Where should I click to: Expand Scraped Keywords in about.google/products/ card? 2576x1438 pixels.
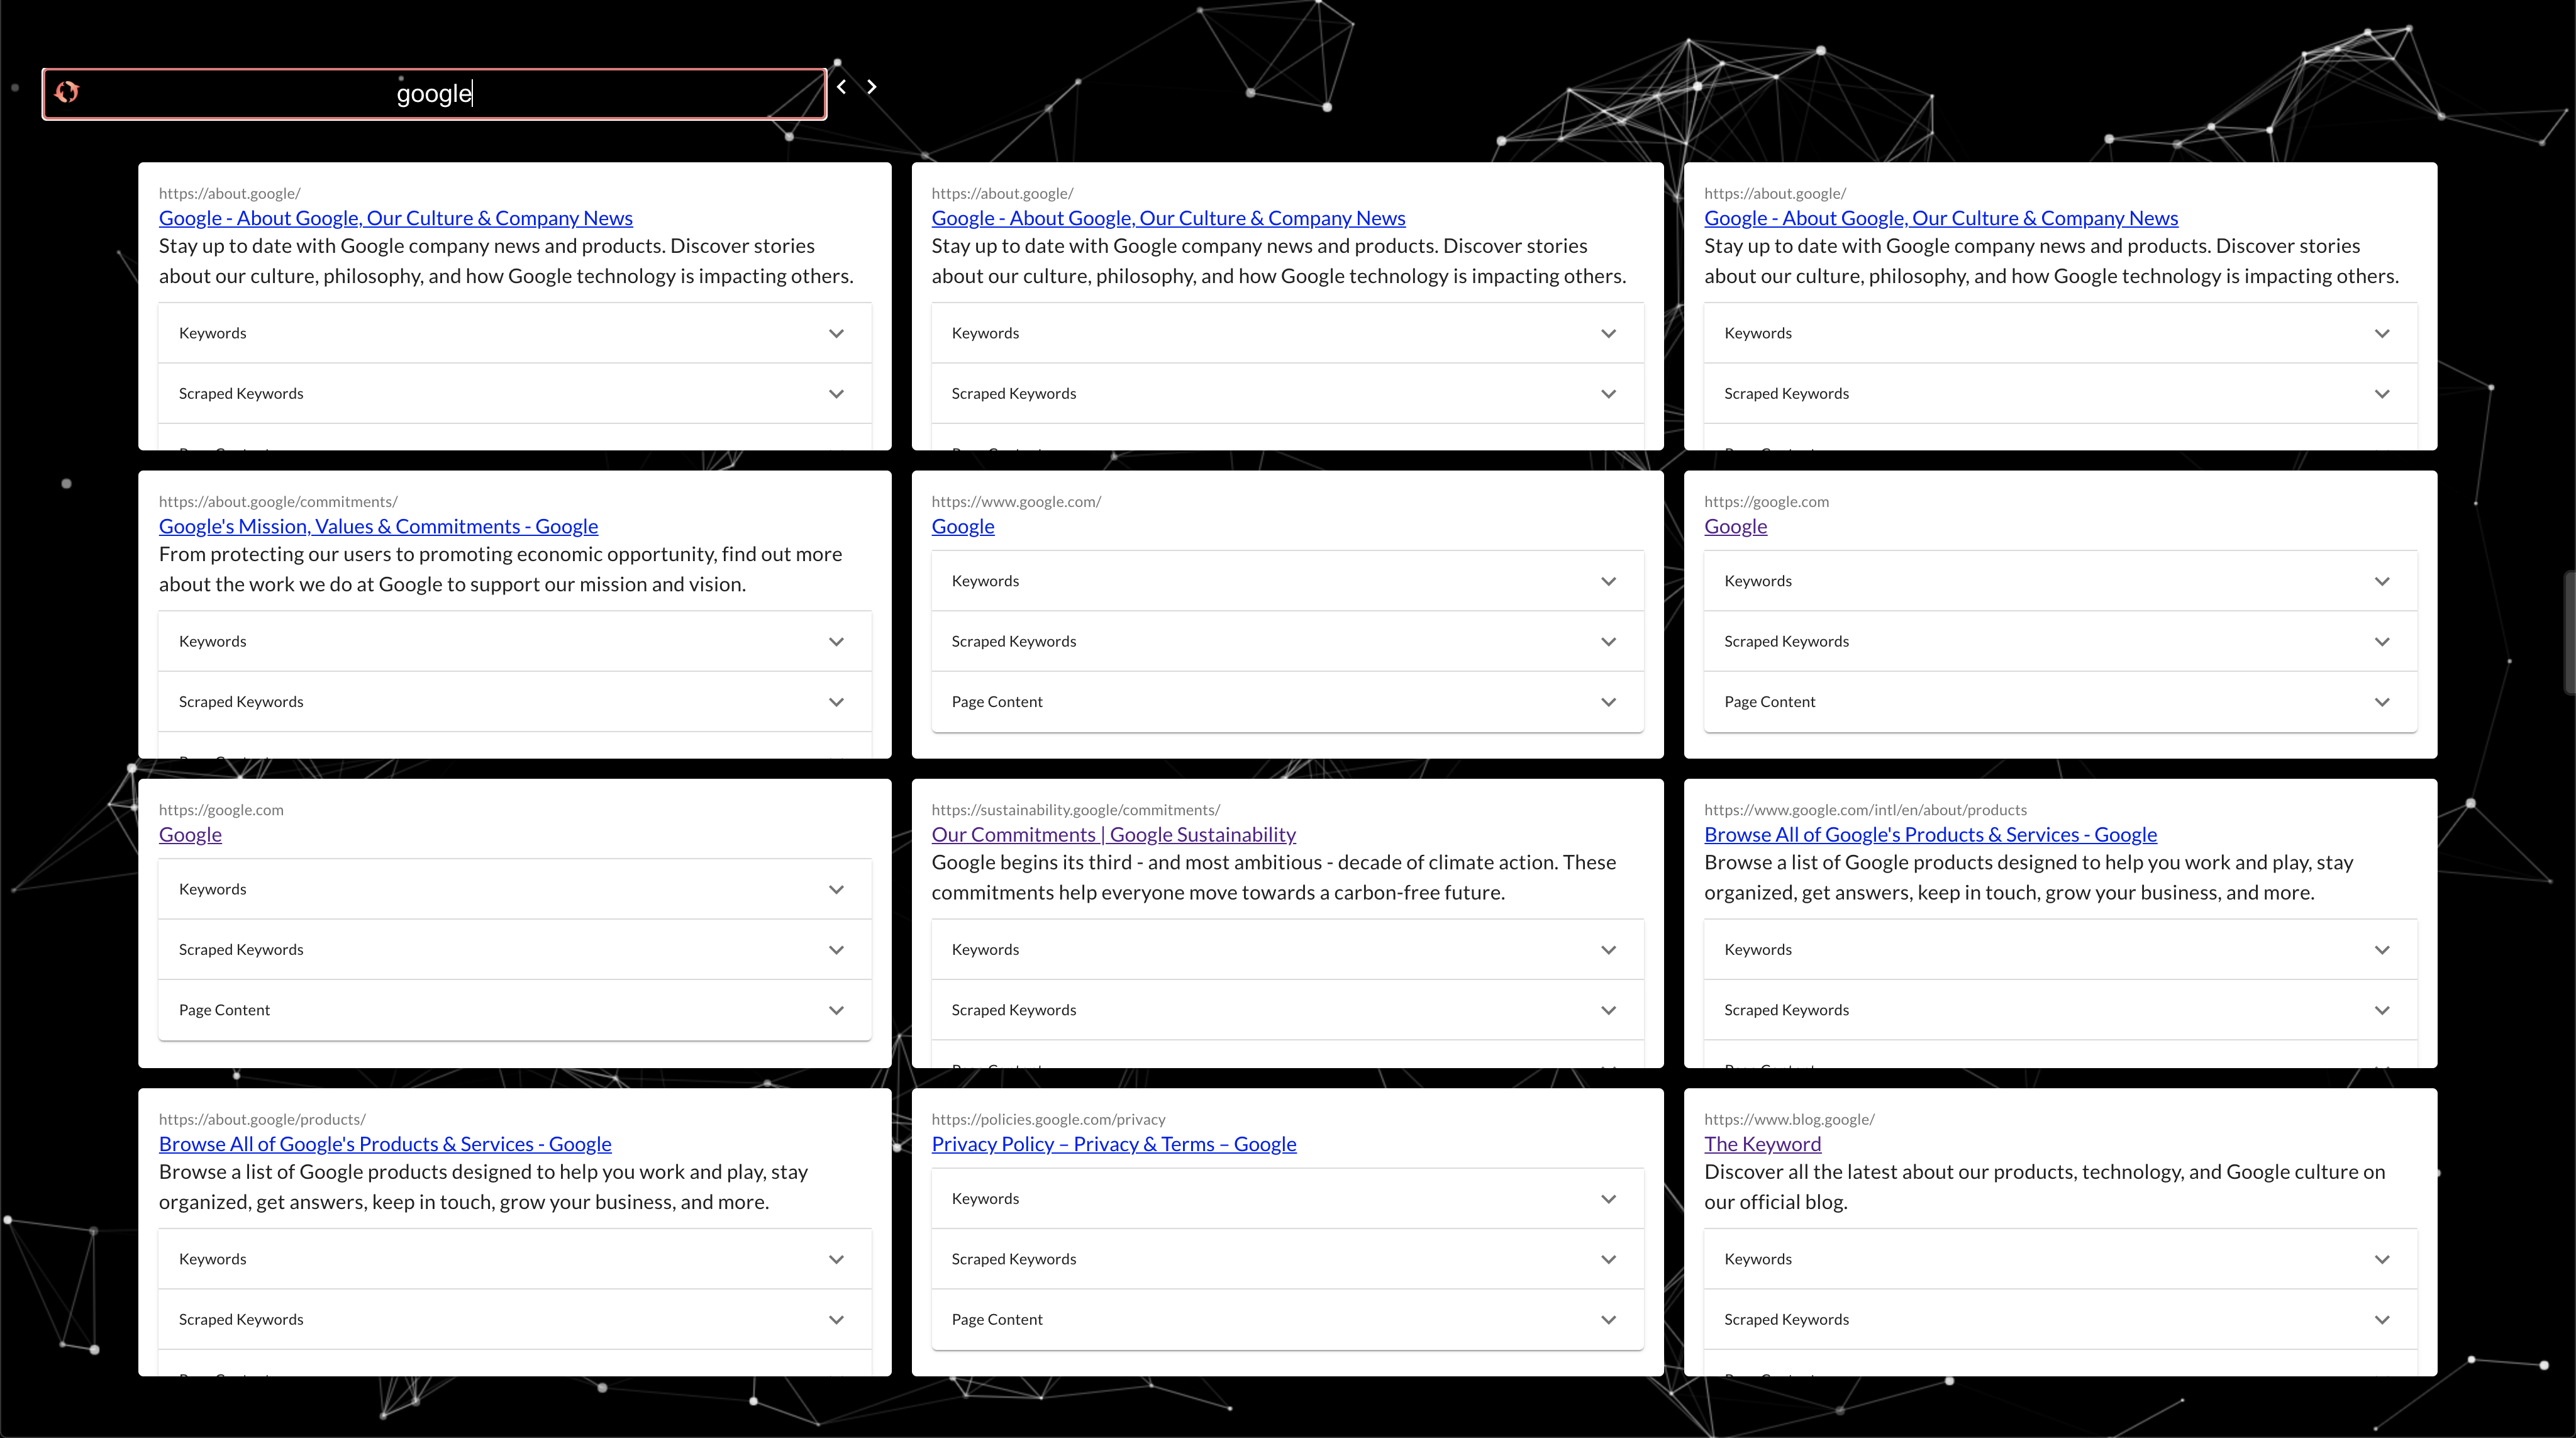515,1319
